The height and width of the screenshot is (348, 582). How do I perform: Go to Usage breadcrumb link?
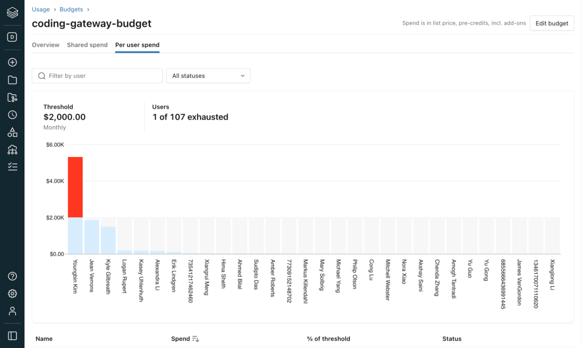pyautogui.click(x=41, y=9)
